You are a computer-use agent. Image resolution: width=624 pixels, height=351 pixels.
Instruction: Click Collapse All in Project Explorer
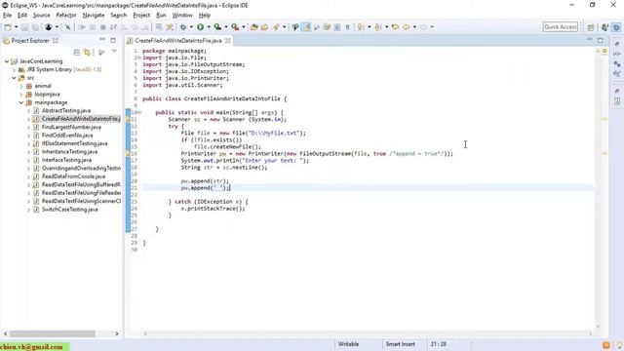[77, 52]
